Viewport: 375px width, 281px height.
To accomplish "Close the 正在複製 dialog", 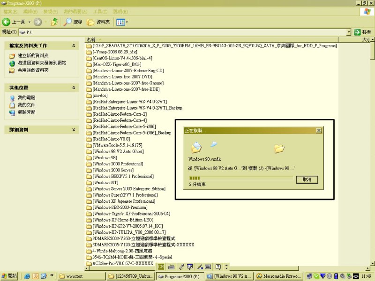I will point(319,131).
